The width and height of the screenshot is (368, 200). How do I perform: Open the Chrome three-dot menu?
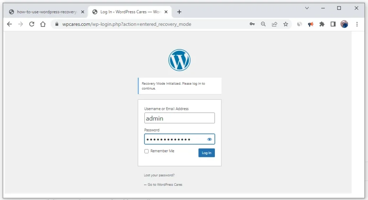click(x=357, y=24)
